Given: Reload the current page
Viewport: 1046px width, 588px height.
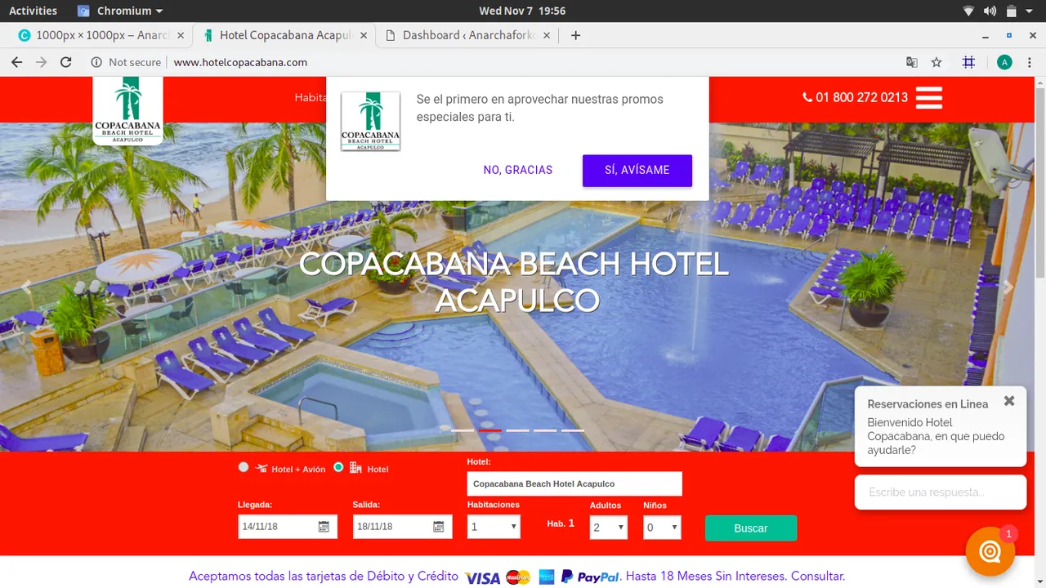Looking at the screenshot, I should pyautogui.click(x=66, y=62).
